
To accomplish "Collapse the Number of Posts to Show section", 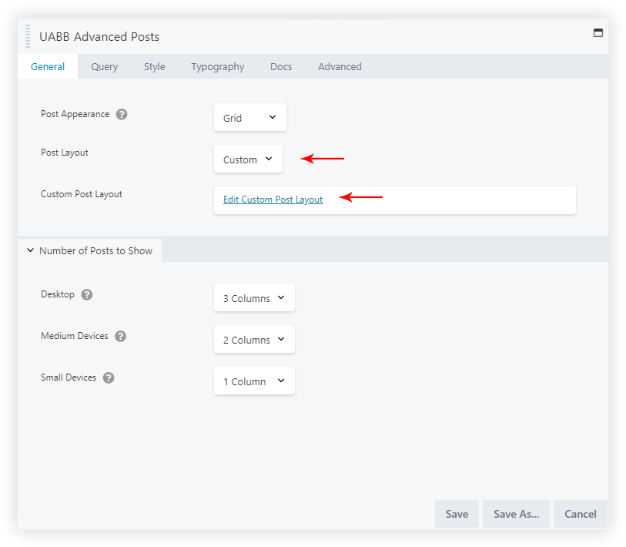I will pyautogui.click(x=89, y=250).
